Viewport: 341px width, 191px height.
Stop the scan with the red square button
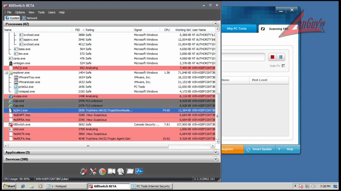(x=272, y=57)
